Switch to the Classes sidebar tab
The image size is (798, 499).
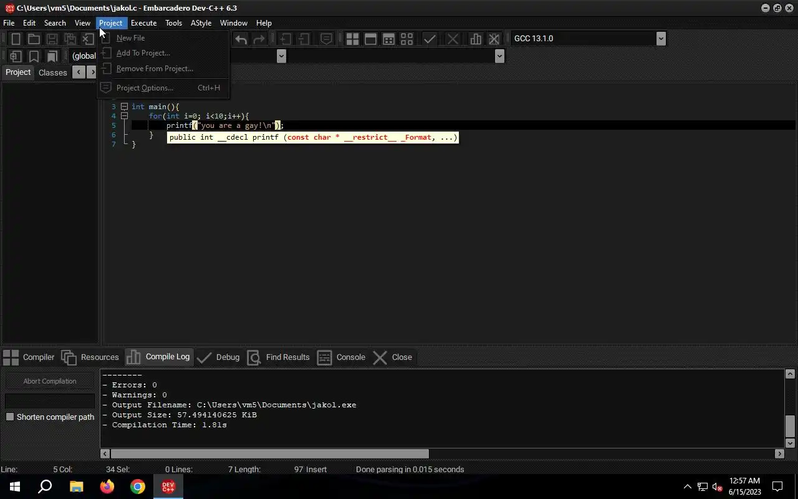(x=53, y=72)
